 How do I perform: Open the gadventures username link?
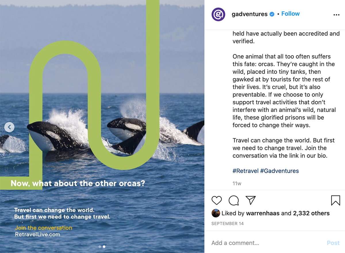click(250, 14)
